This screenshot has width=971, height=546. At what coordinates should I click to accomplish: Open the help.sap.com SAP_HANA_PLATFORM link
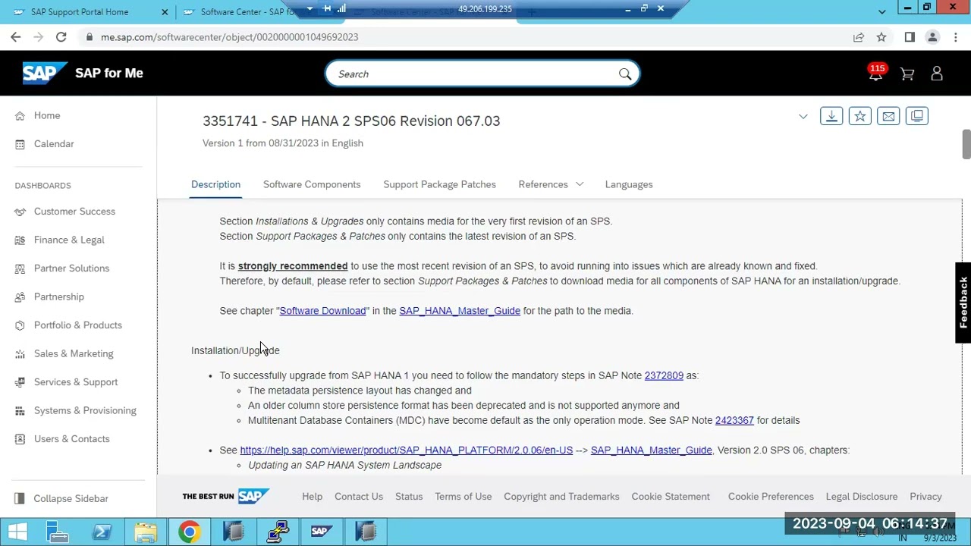tap(406, 450)
